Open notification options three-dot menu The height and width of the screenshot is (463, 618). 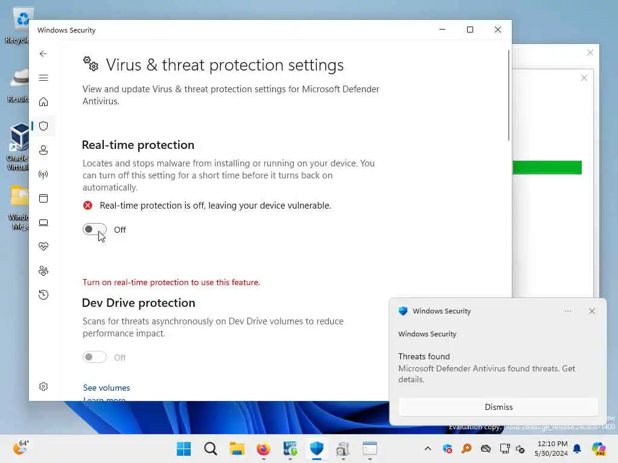[568, 311]
